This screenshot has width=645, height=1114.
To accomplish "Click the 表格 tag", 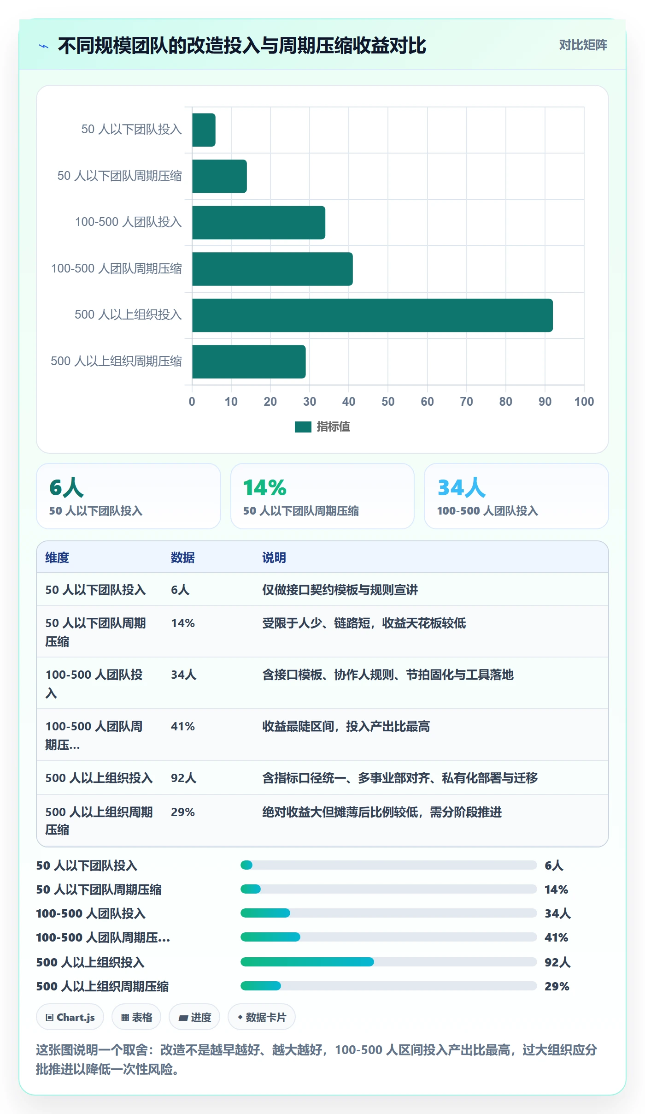I will 136,1017.
